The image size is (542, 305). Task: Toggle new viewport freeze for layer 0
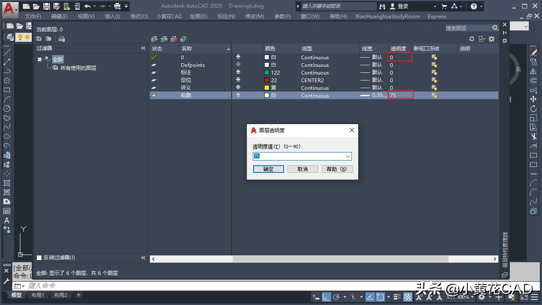click(x=434, y=57)
